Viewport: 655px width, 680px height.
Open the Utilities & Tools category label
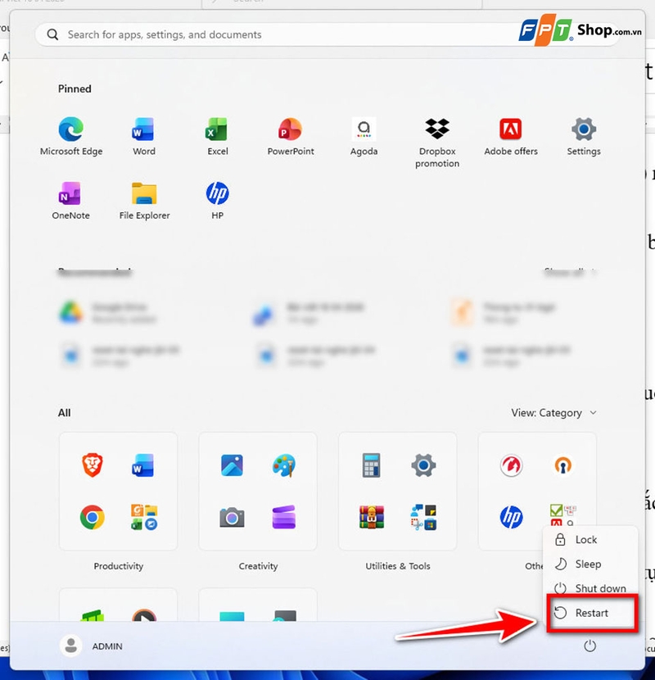click(398, 566)
